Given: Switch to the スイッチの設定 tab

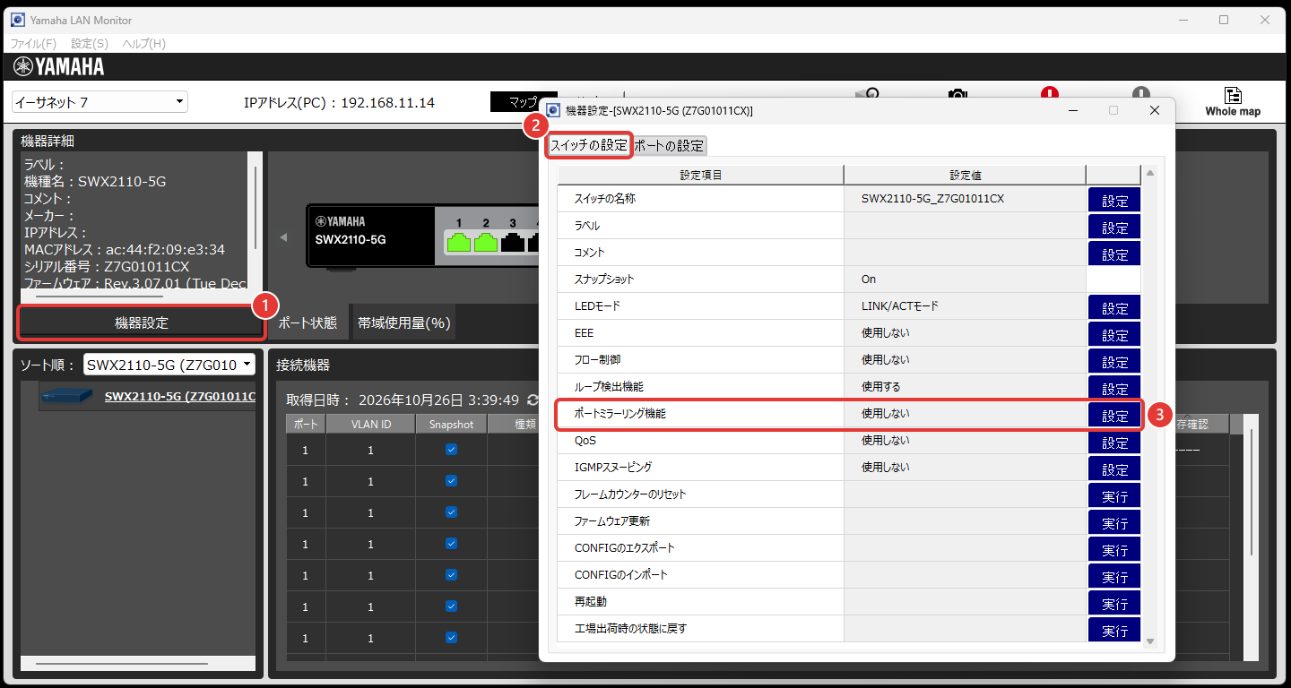Looking at the screenshot, I should [588, 145].
